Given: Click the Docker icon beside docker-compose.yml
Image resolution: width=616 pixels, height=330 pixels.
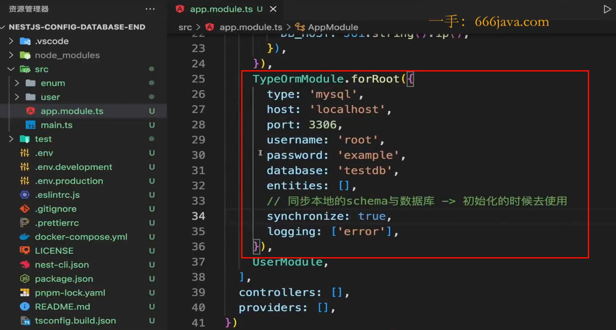Looking at the screenshot, I should (25, 237).
